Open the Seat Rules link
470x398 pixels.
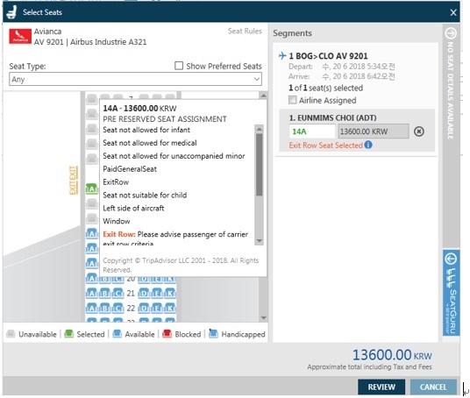point(245,32)
